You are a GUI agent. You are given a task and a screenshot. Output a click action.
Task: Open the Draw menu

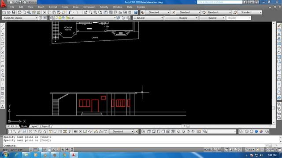76,7
